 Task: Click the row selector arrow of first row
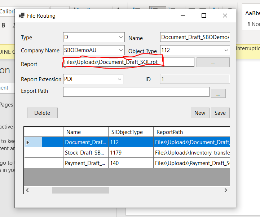[33, 142]
